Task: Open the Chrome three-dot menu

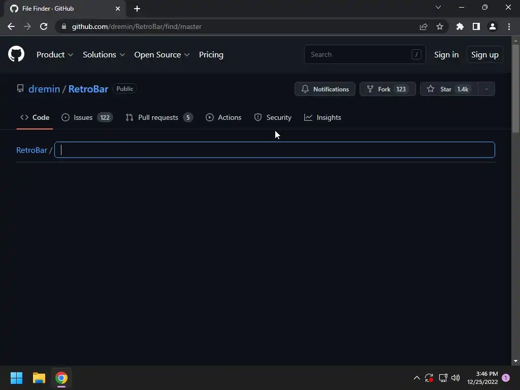Action: [x=509, y=26]
